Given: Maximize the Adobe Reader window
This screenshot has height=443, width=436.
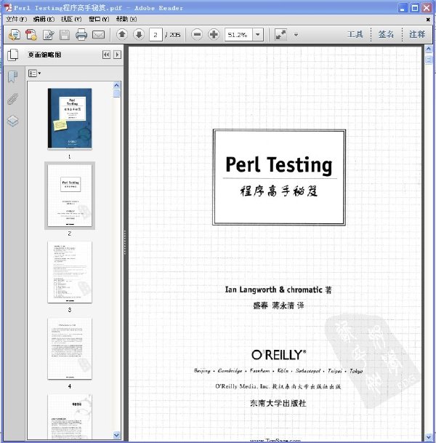Looking at the screenshot, I should pos(415,7).
